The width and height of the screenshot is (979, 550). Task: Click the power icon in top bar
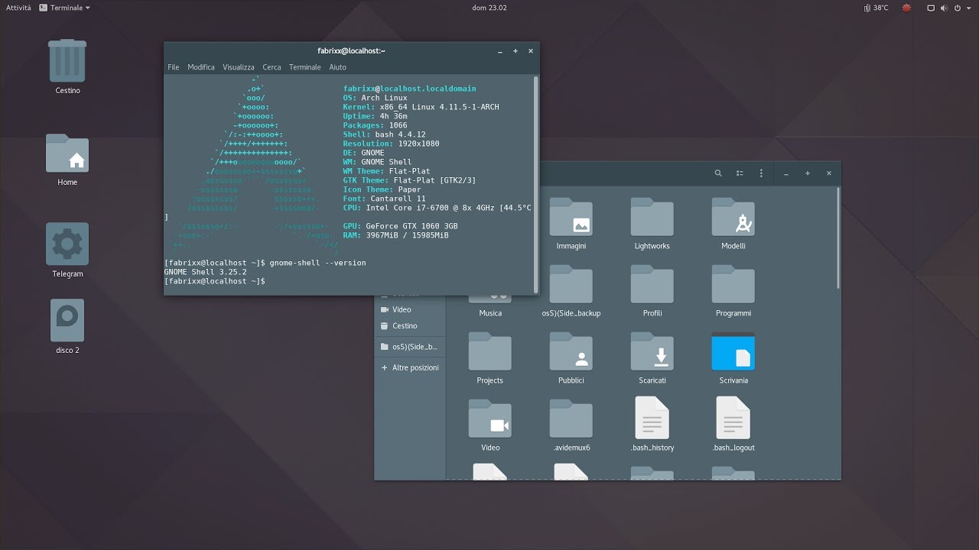958,8
